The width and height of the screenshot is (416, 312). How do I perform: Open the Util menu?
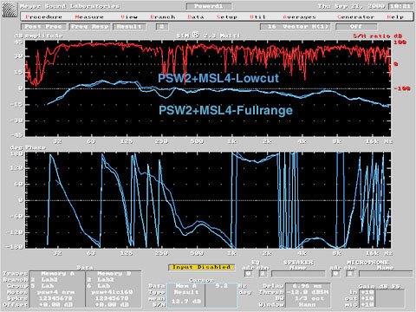(x=257, y=17)
